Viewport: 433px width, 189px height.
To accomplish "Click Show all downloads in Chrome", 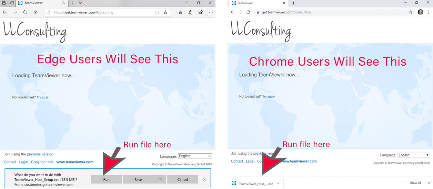I will [x=415, y=183].
